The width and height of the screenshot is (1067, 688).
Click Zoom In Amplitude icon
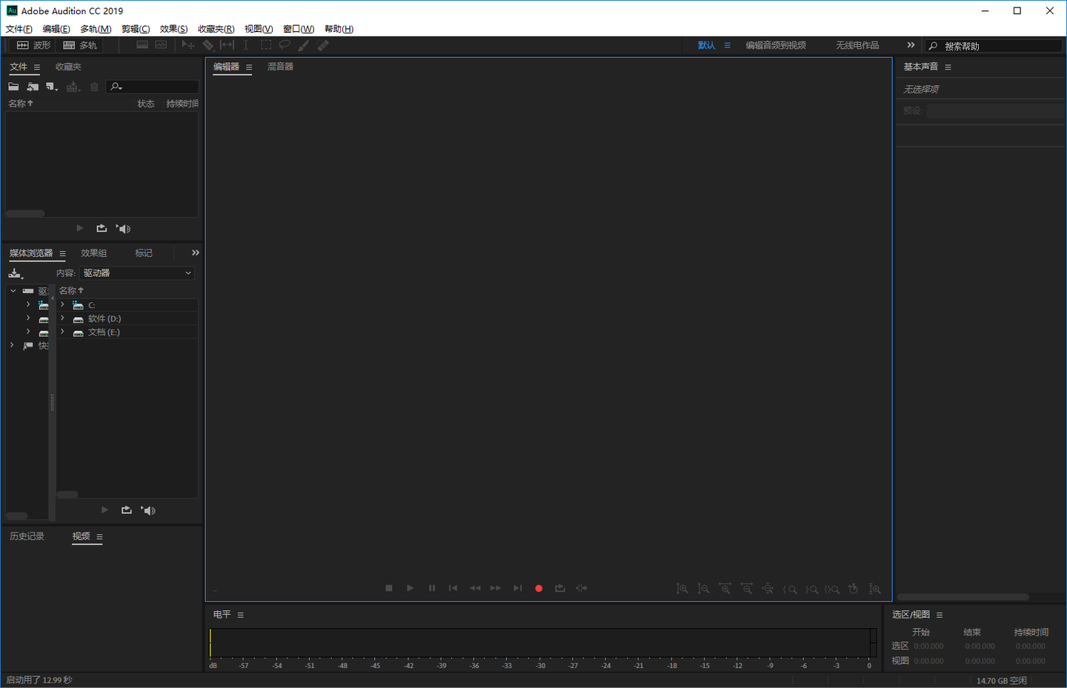tap(682, 589)
